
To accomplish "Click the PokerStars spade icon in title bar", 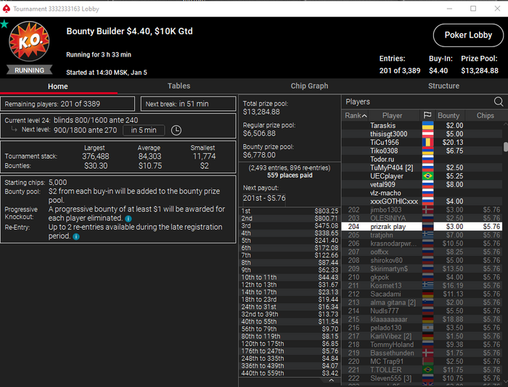I will click(x=6, y=9).
